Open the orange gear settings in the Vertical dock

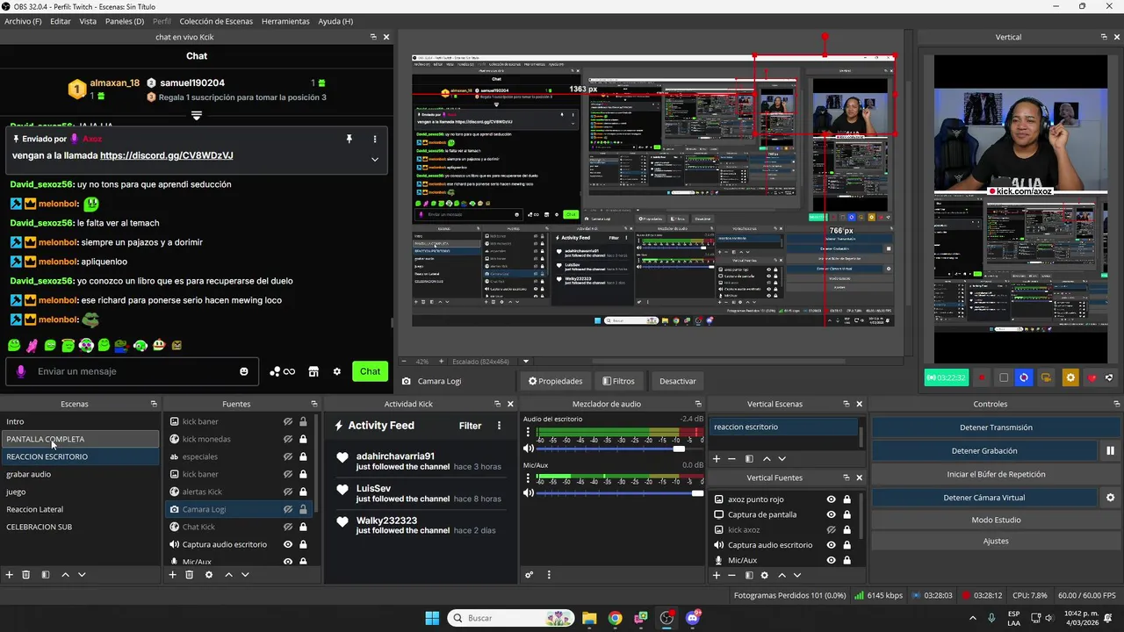pyautogui.click(x=1070, y=378)
